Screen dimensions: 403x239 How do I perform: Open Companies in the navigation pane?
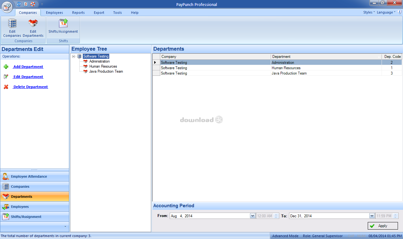coord(35,186)
